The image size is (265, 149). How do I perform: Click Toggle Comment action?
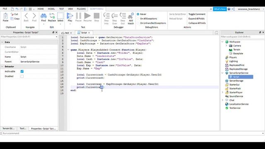pos(197,14)
